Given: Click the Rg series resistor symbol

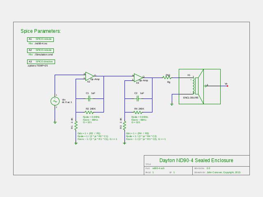Looking at the screenshot, I should (167, 78).
